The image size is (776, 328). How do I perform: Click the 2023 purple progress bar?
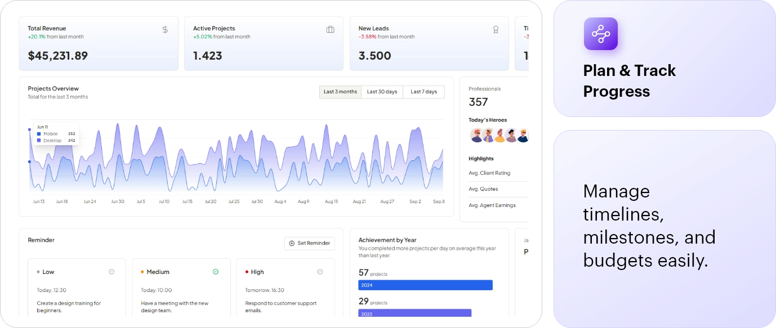pyautogui.click(x=414, y=313)
